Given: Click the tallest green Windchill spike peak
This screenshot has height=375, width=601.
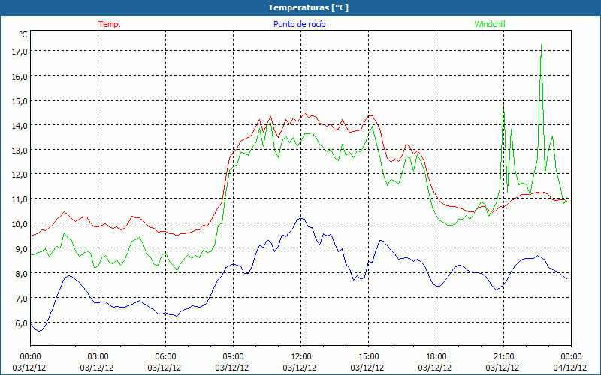Looking at the screenshot, I should [541, 45].
